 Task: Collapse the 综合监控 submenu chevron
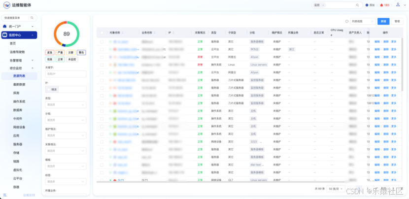tap(33, 68)
